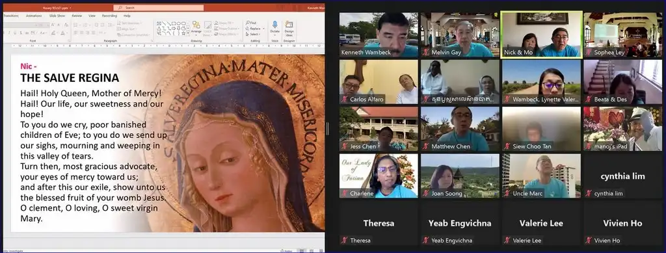This screenshot has width=666, height=253.
Task: Click the Line Spacing icon
Action: click(109, 25)
